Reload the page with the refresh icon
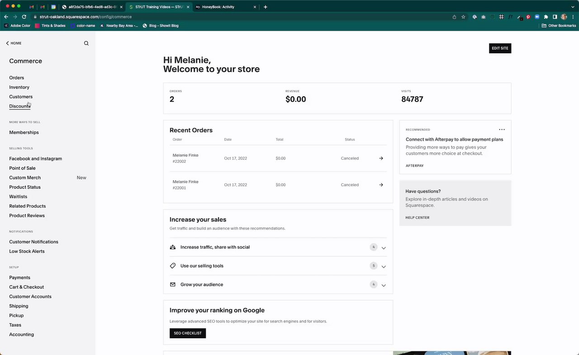 (x=24, y=17)
